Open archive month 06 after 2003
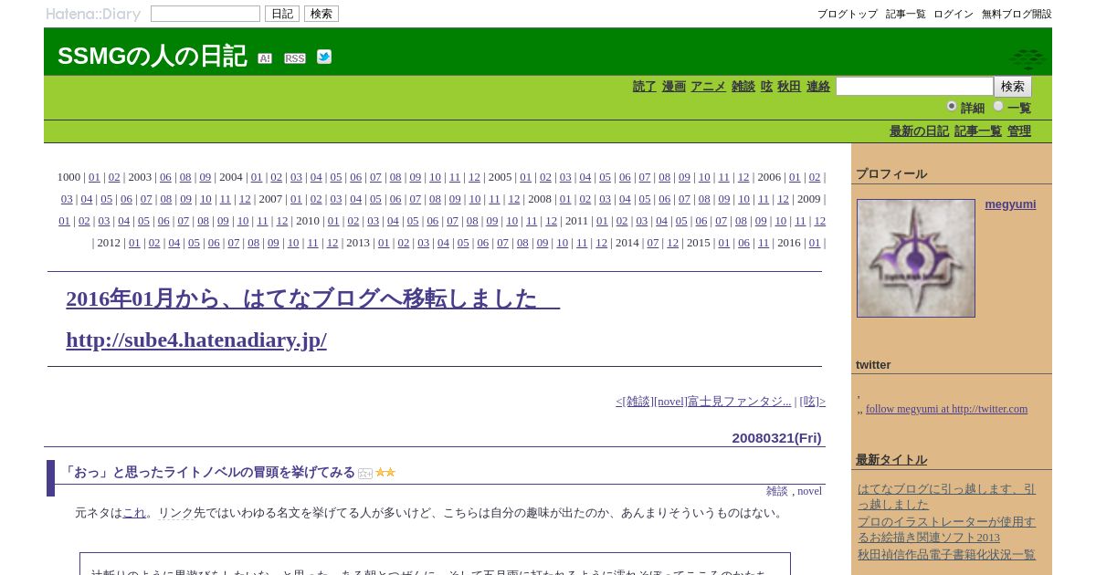Screen dimensions: 1096x575 (165, 177)
